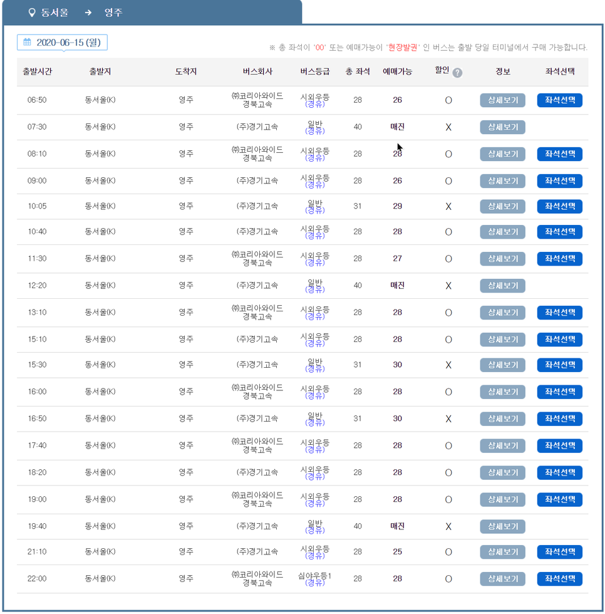View details of the 22:00 night bus

pyautogui.click(x=502, y=579)
